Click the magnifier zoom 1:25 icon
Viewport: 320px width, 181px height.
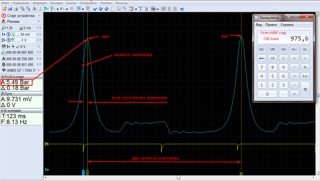pos(3,28)
